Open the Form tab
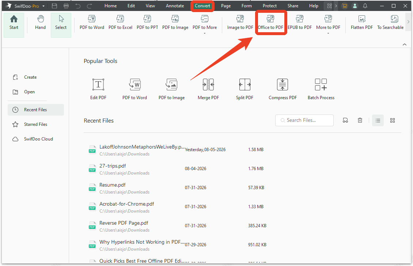 (247, 6)
